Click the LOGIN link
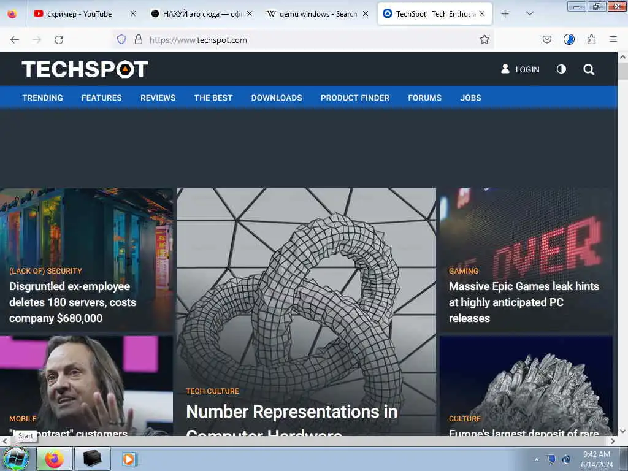 coord(527,70)
